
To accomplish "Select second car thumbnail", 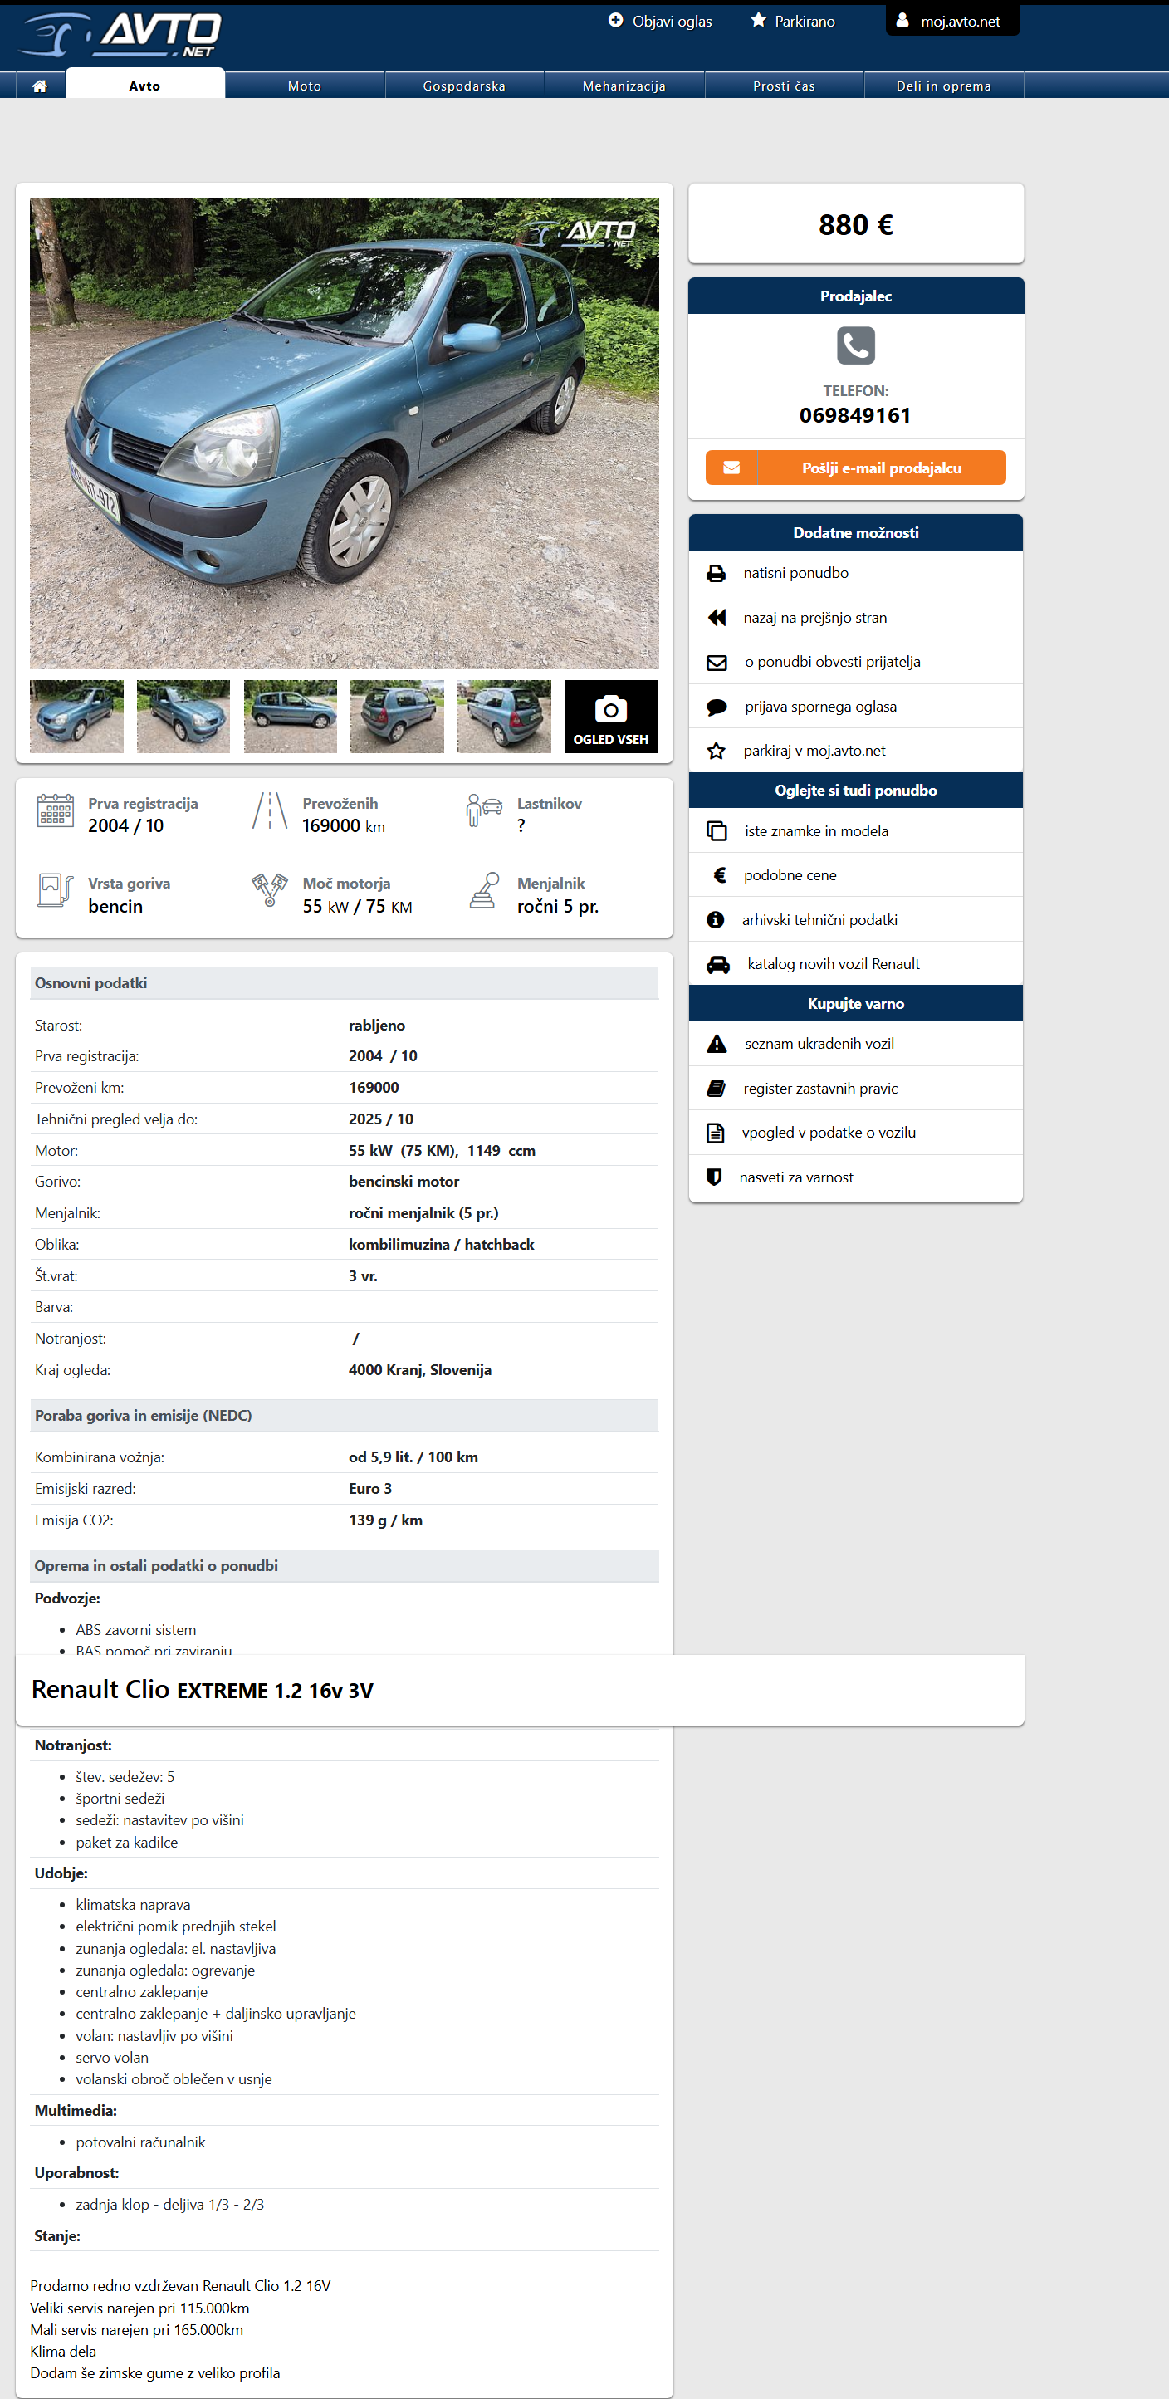I will point(183,716).
